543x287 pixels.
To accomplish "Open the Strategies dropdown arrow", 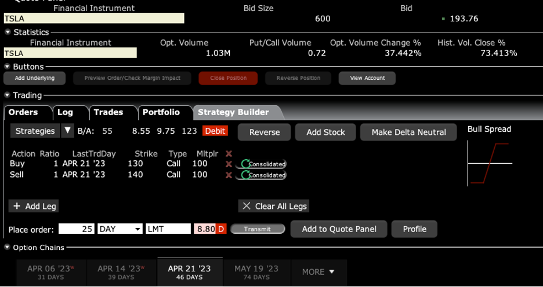I will (x=68, y=131).
